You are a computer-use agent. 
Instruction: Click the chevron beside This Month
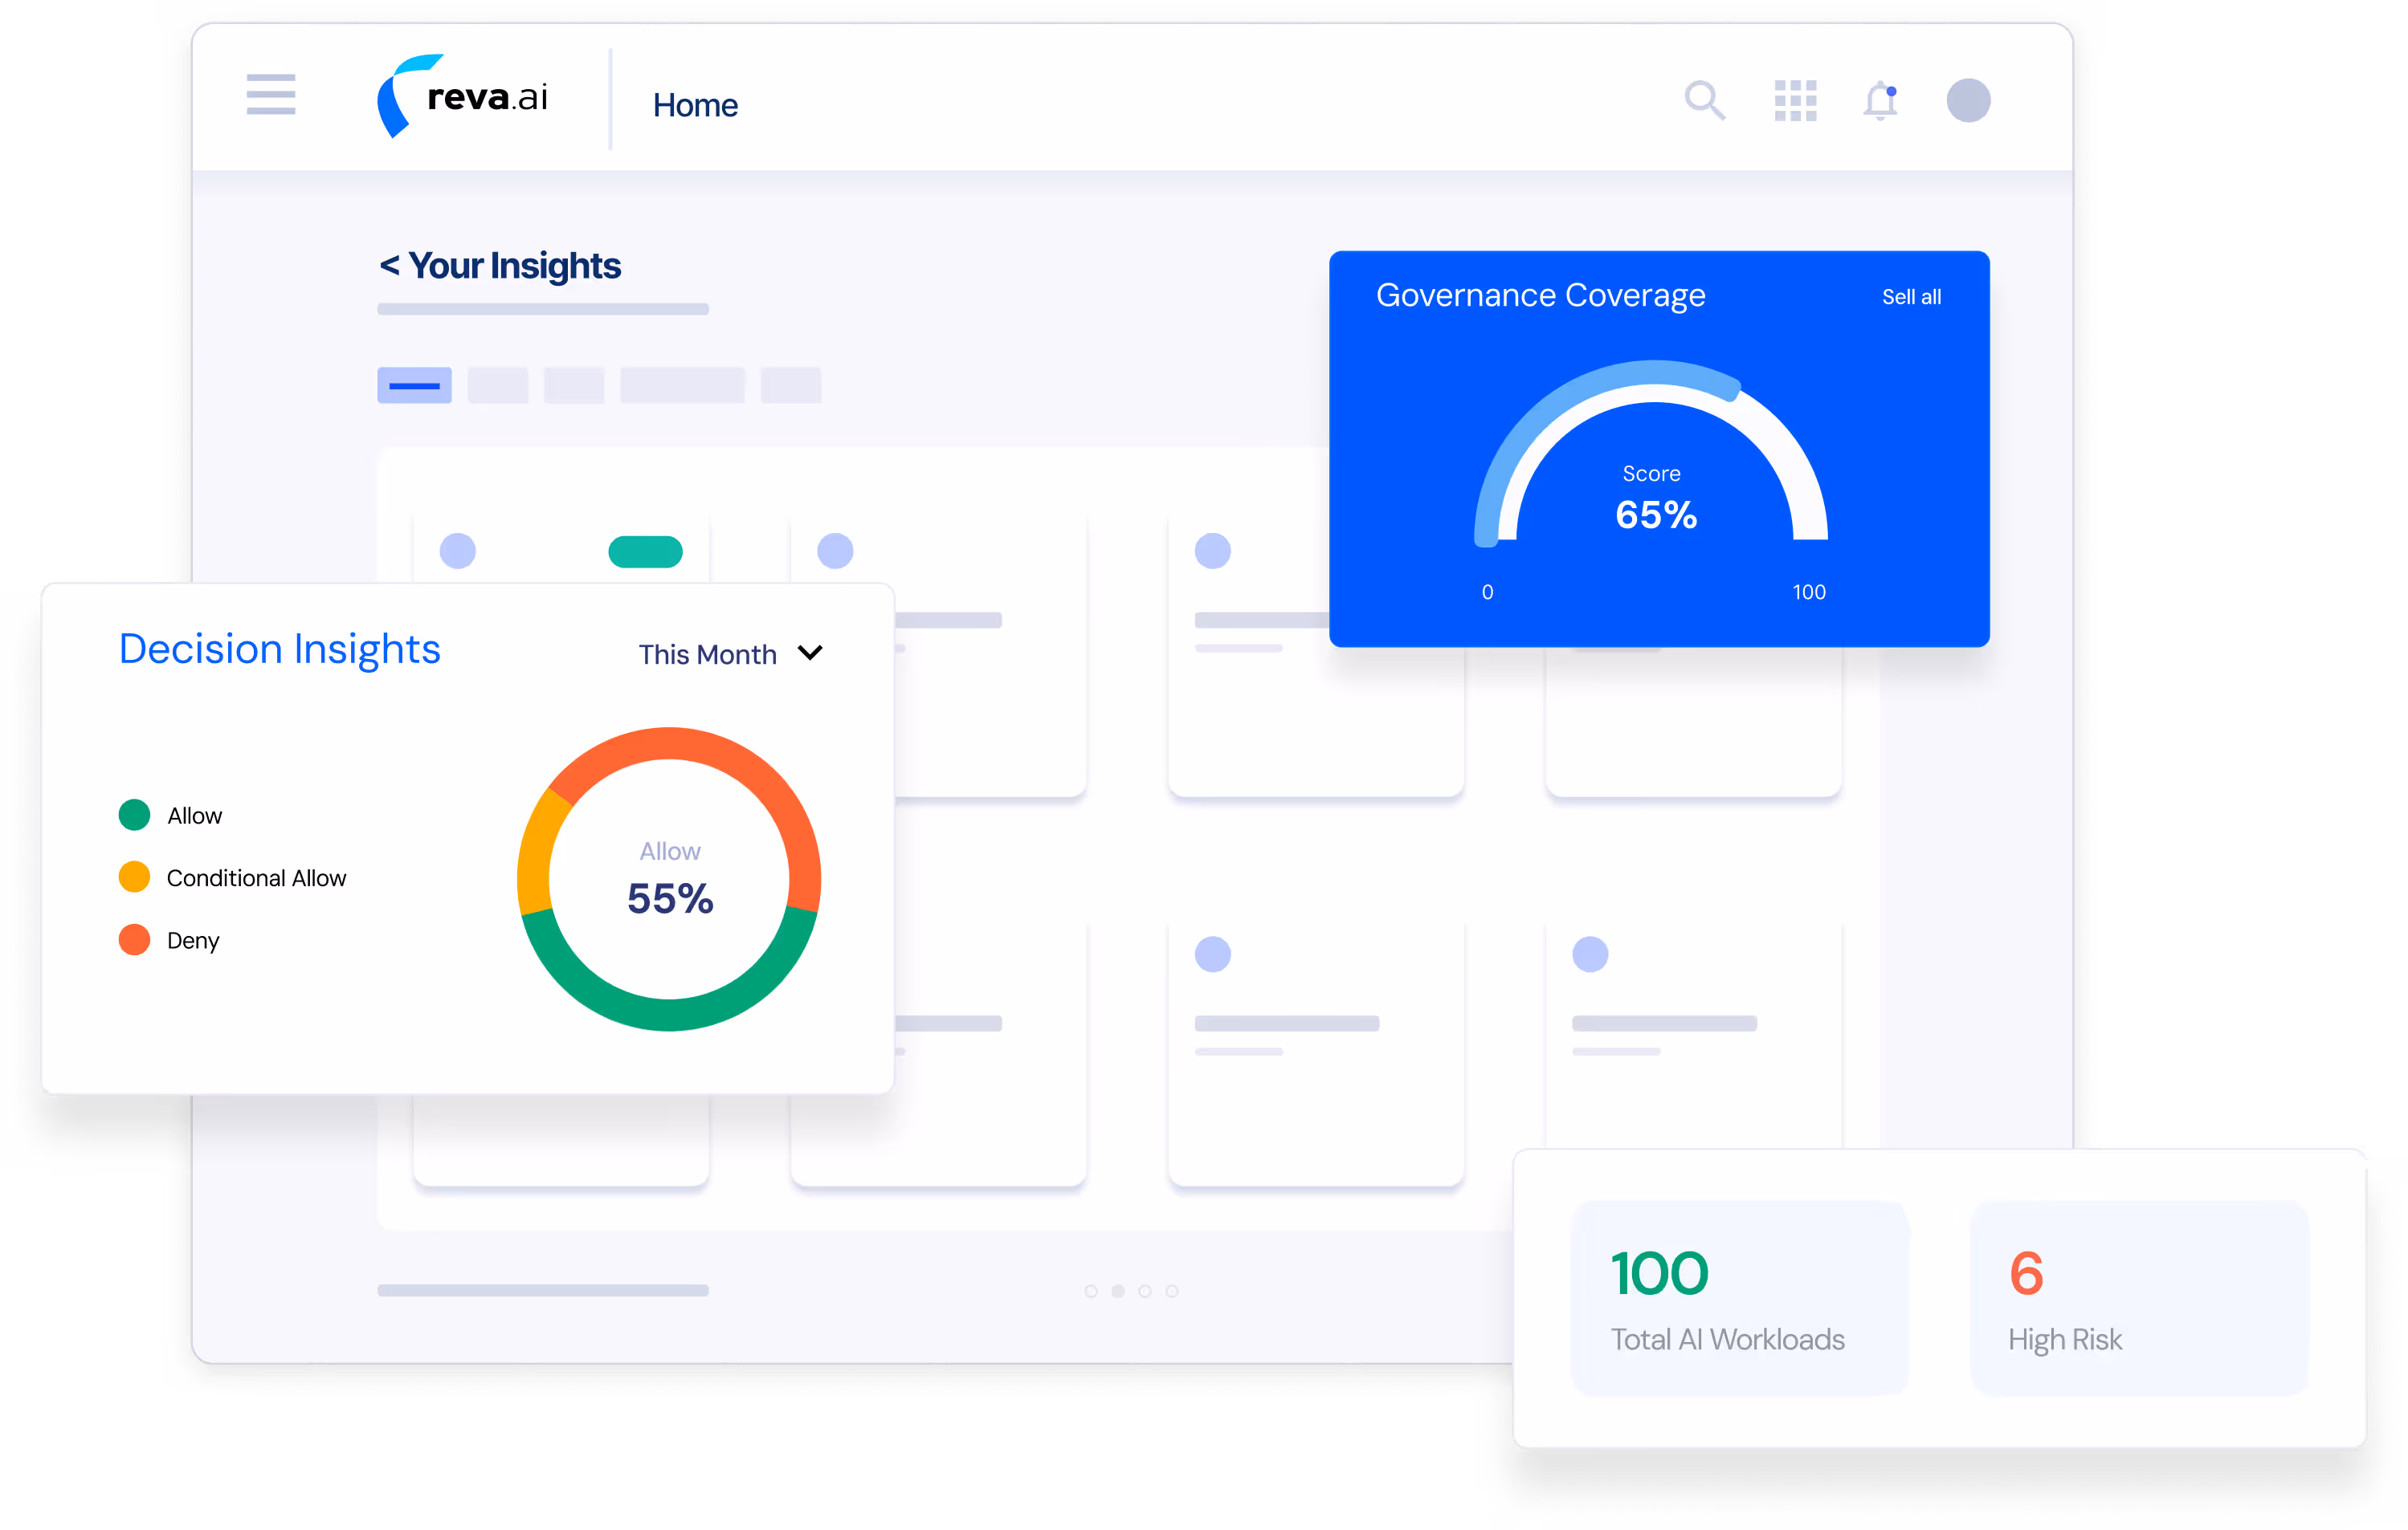(x=810, y=653)
